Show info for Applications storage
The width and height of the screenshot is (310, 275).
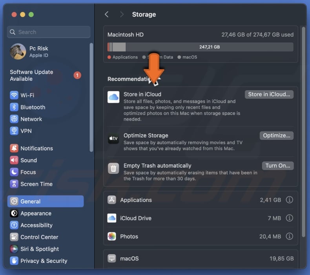pos(290,200)
